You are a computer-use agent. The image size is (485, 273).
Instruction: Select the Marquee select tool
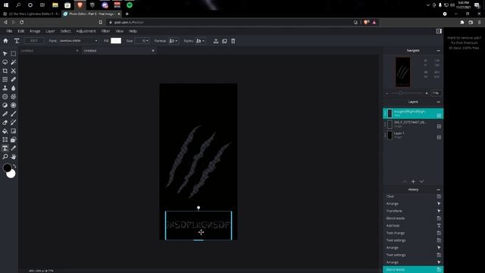tap(14, 54)
